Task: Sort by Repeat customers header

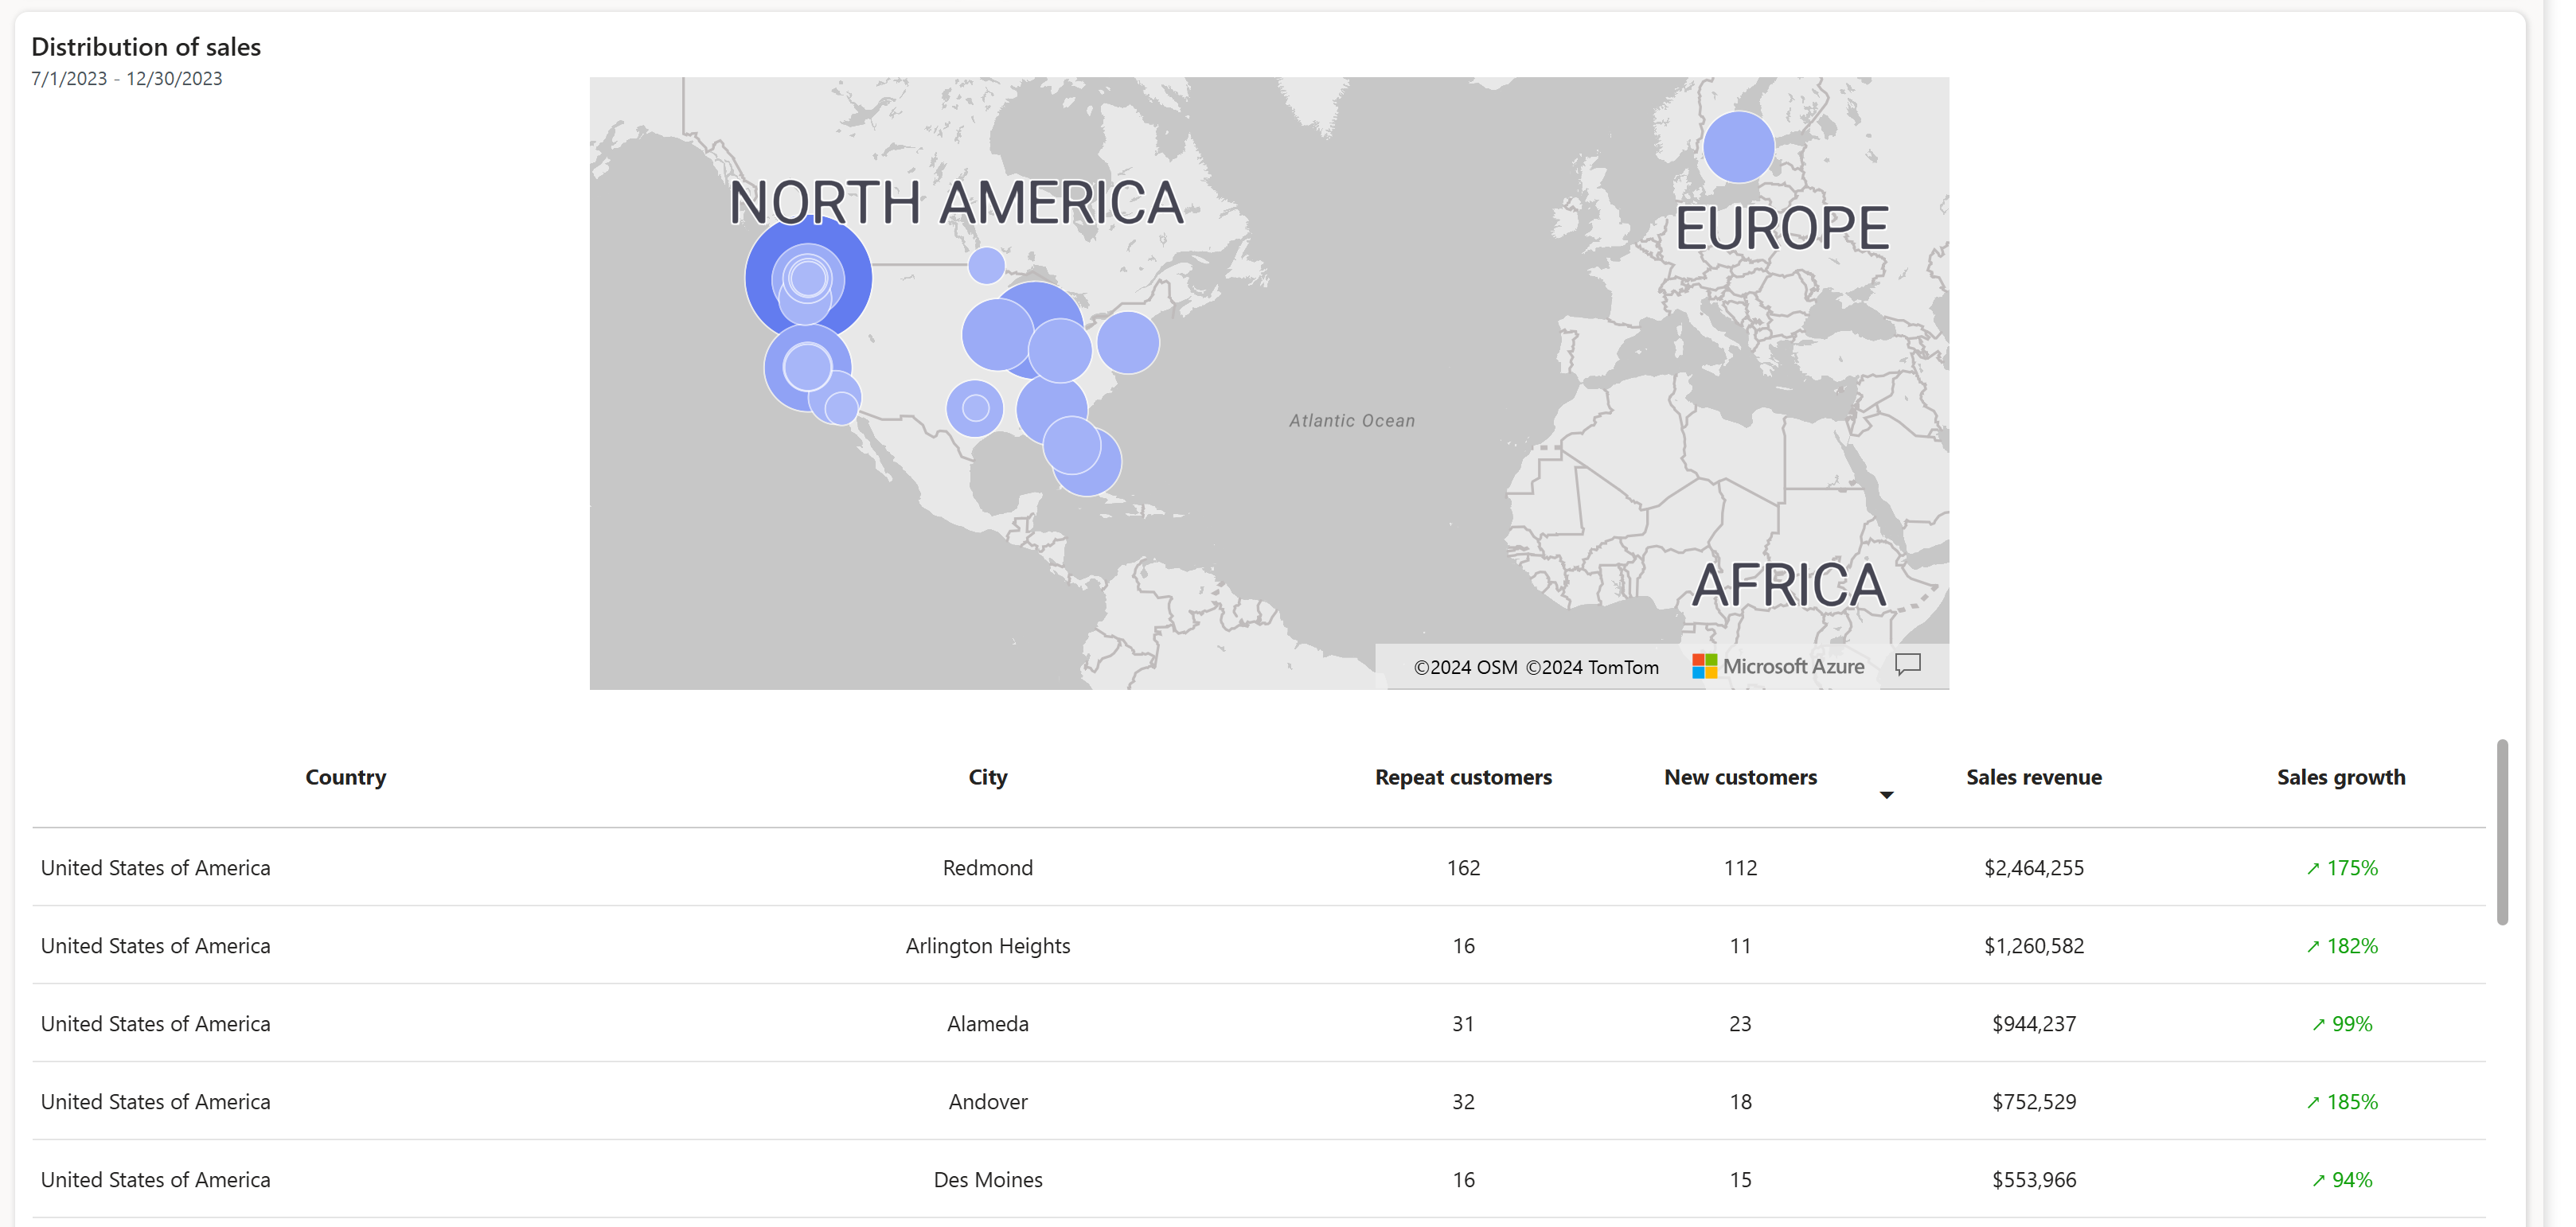Action: (1463, 777)
